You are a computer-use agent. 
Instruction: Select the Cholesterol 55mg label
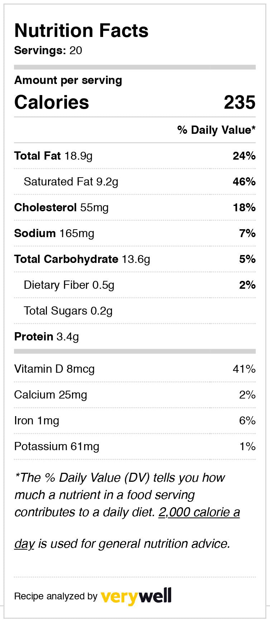[x=61, y=207]
